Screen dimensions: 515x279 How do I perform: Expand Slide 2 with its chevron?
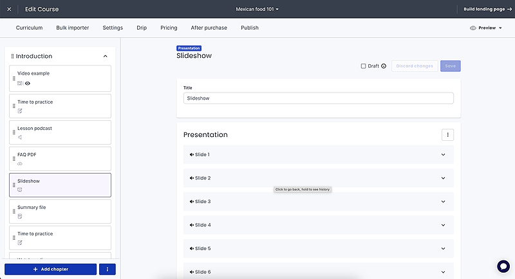point(443,178)
